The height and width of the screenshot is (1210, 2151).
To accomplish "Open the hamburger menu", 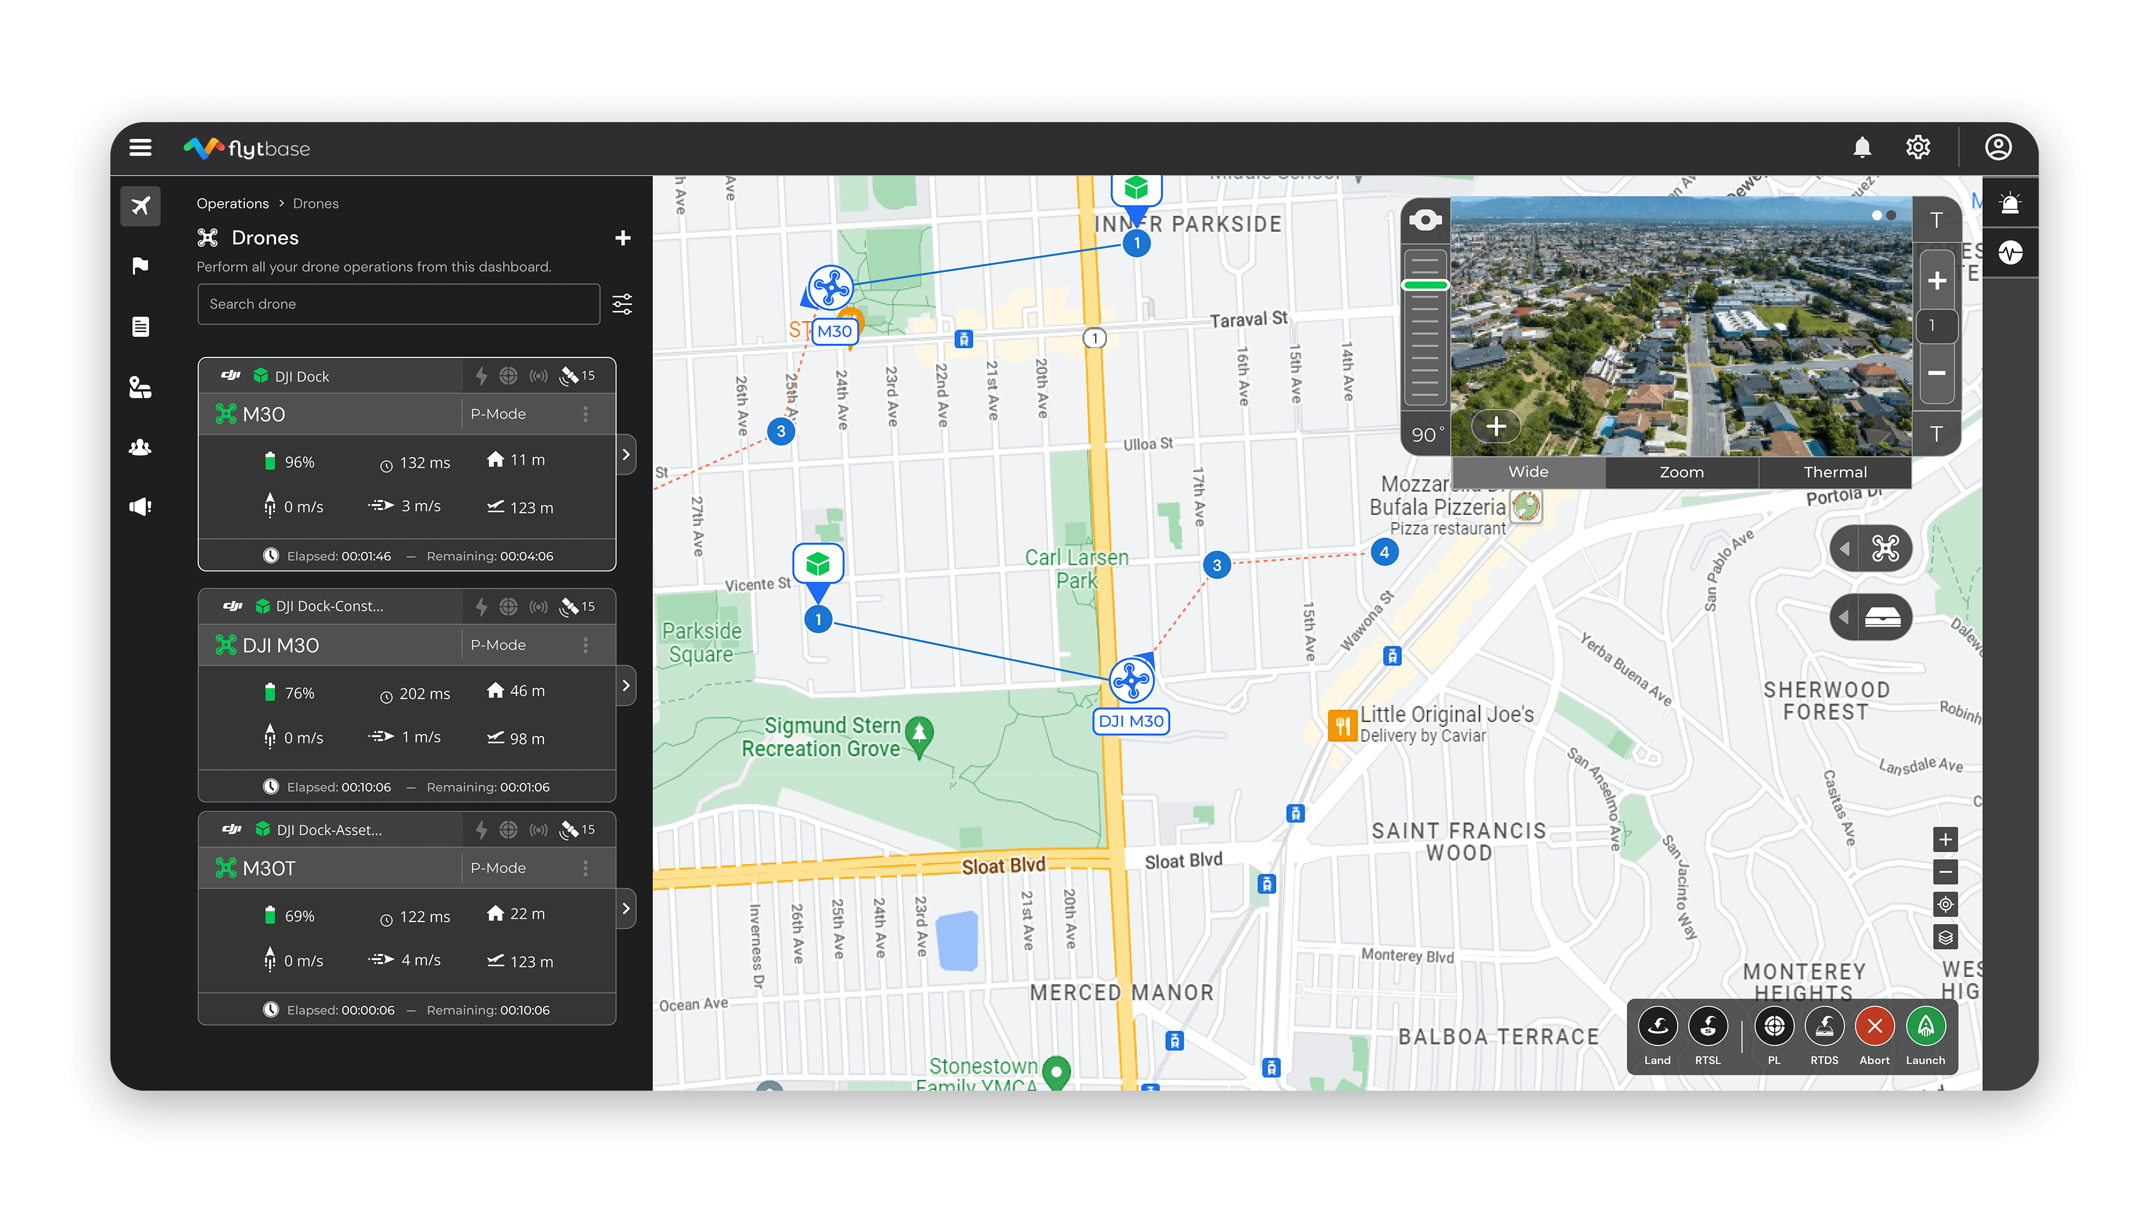I will [140, 148].
